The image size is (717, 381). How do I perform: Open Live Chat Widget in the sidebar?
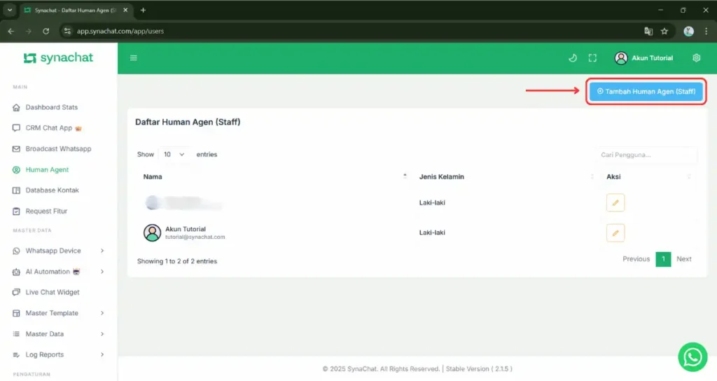coord(53,292)
